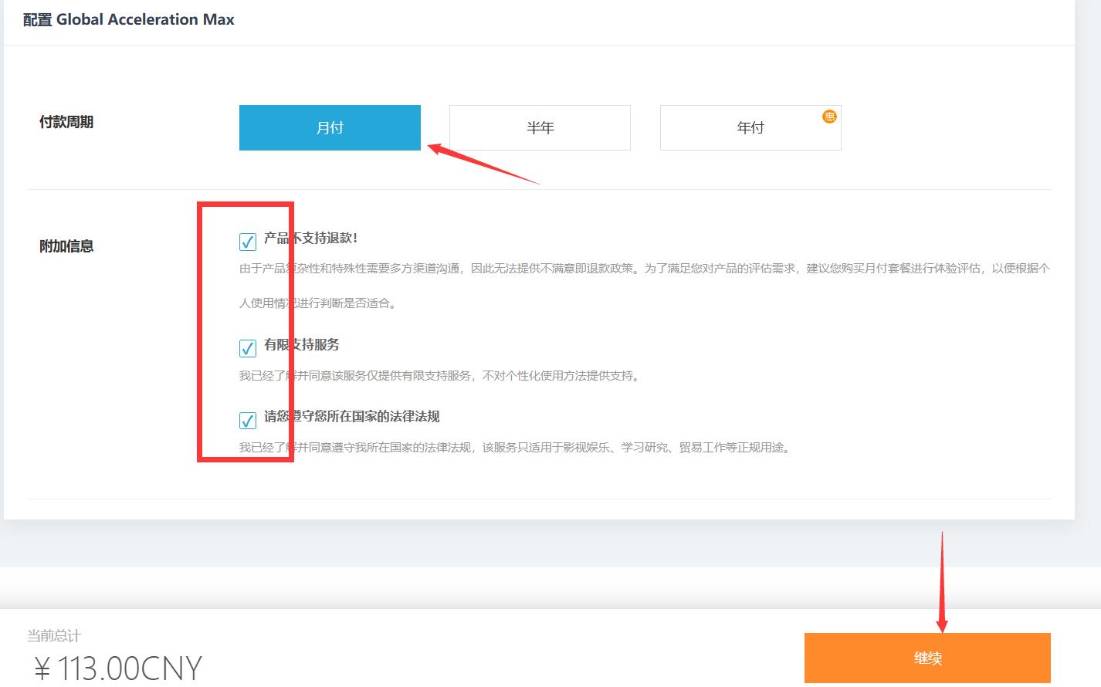Click the 产品不支持退款! label text

tap(311, 239)
